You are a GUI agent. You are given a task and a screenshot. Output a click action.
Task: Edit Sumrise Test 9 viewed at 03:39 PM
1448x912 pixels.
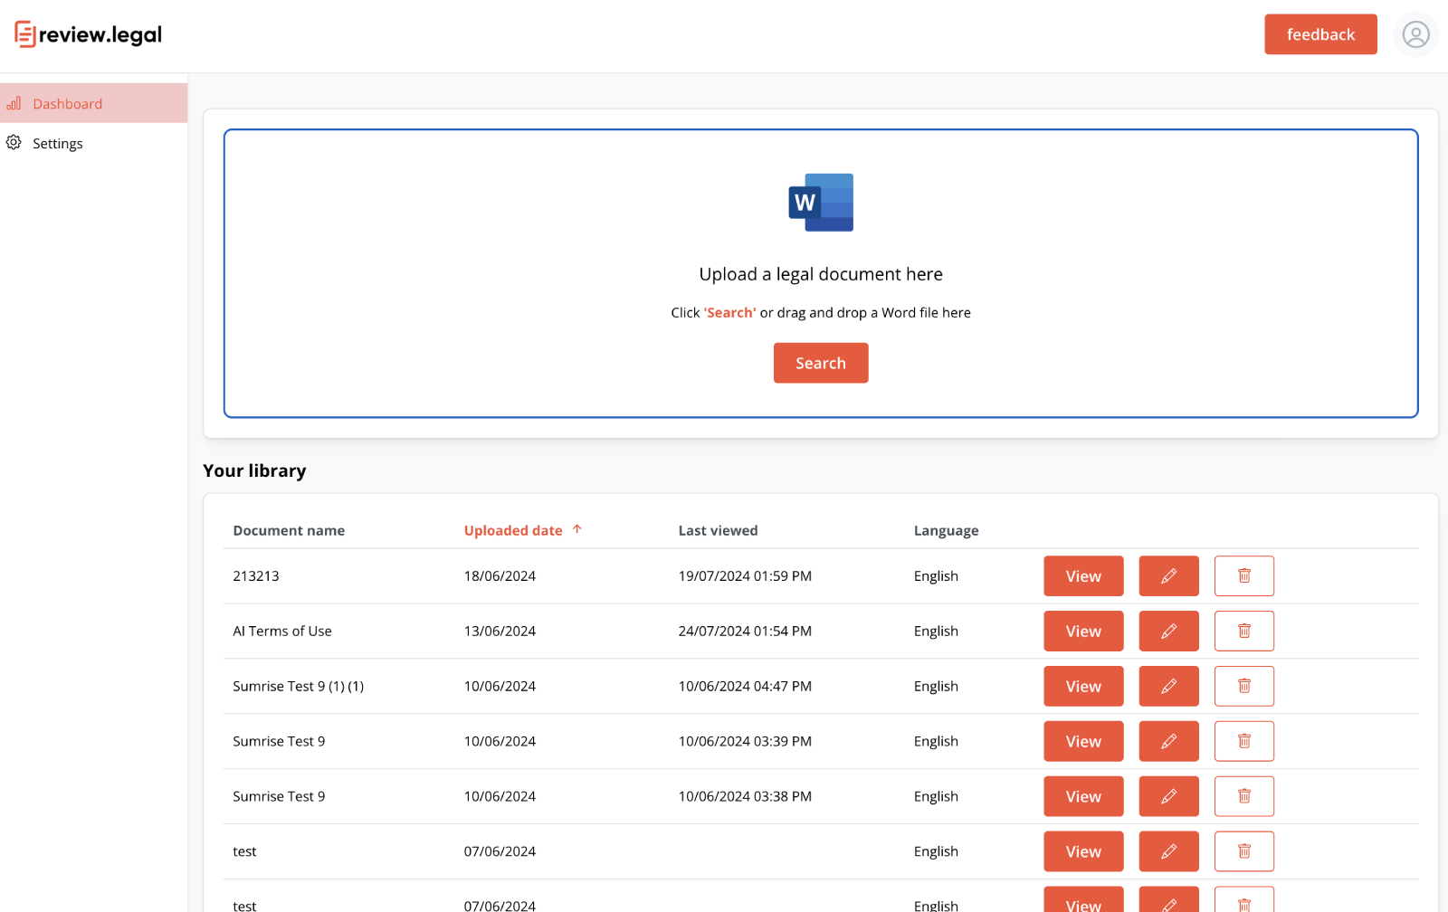tap(1168, 742)
